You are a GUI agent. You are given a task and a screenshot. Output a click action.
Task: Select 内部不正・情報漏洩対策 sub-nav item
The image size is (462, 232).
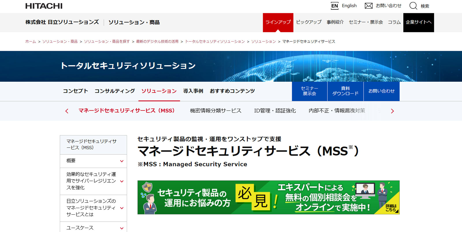click(337, 111)
